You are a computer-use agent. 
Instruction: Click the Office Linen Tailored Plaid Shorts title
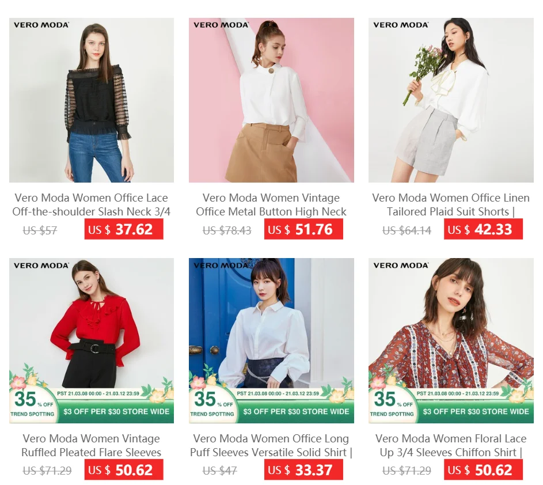(451, 204)
